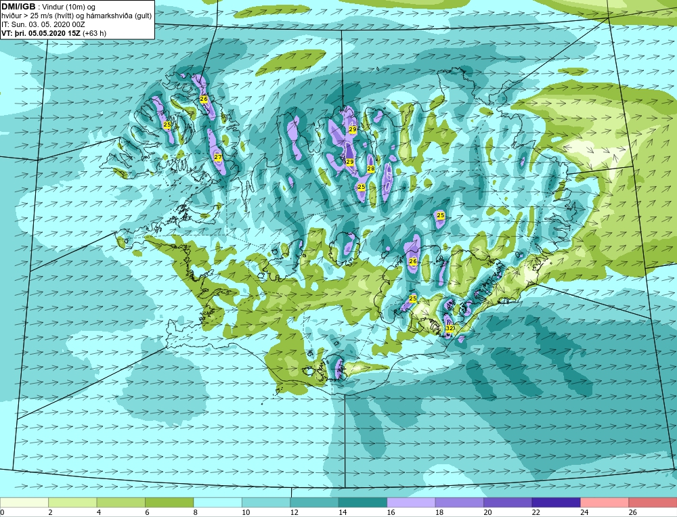Click the purple 18–20 m/s legend swatch
This screenshot has width=677, height=517.
point(460,502)
